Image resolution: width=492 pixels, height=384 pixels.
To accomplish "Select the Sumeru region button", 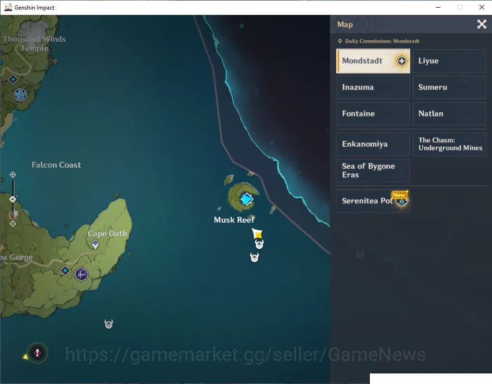I will [449, 87].
